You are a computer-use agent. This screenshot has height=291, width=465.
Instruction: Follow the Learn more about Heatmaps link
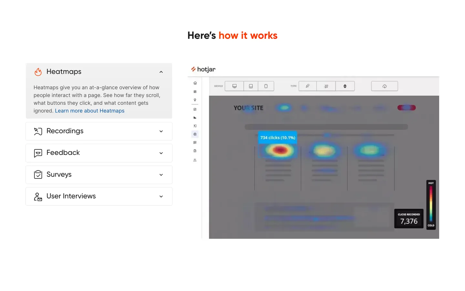click(x=90, y=111)
